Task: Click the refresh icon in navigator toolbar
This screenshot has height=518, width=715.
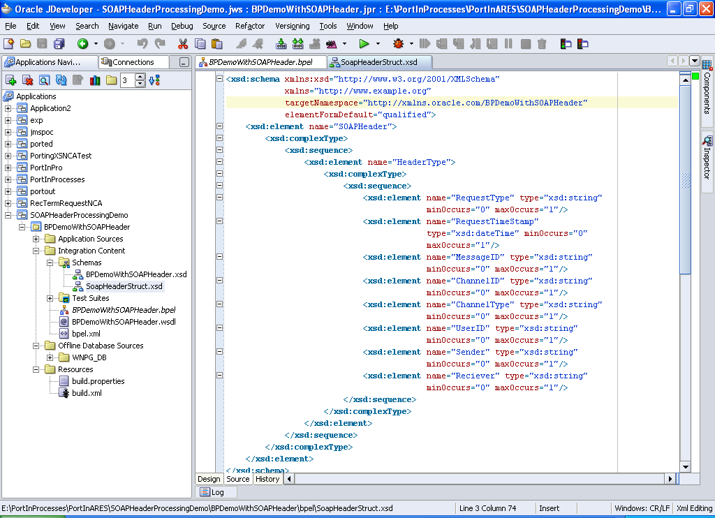Action: tap(61, 81)
